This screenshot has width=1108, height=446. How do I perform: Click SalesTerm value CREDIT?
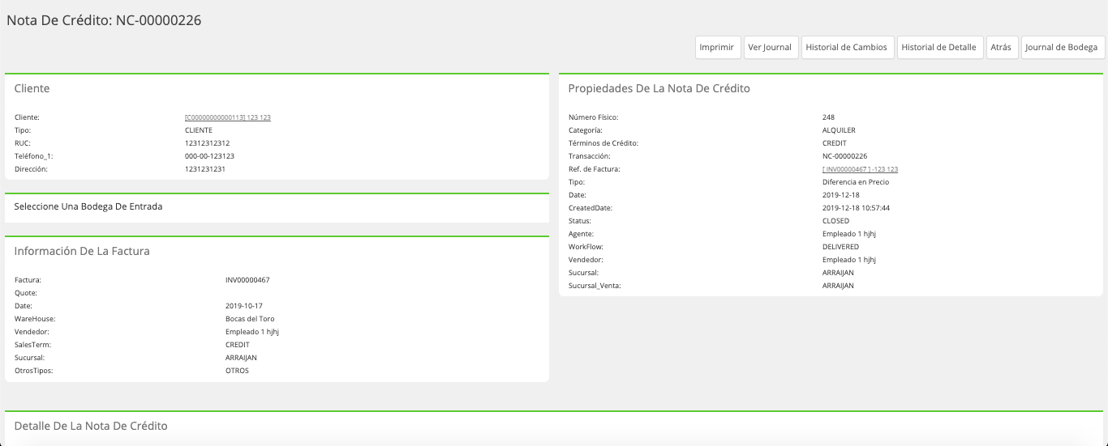click(238, 345)
